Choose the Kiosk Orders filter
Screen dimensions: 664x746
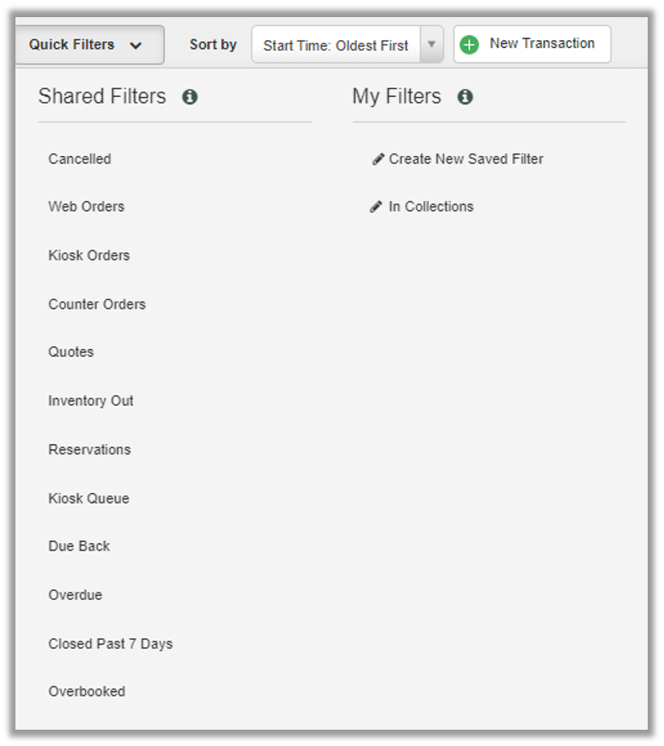(89, 256)
